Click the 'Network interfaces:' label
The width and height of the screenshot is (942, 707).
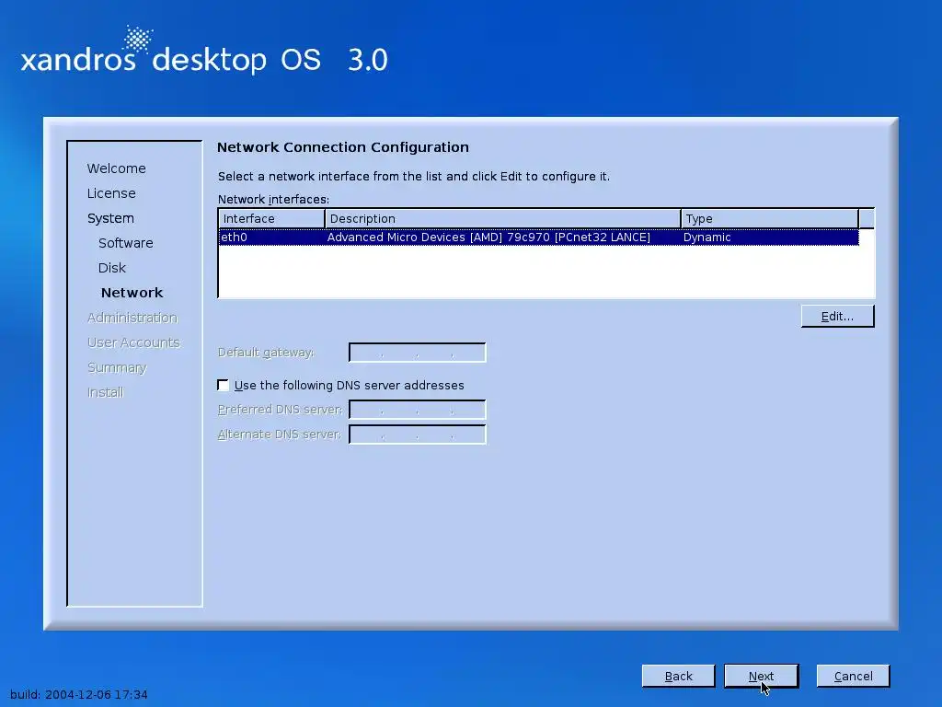pyautogui.click(x=273, y=199)
